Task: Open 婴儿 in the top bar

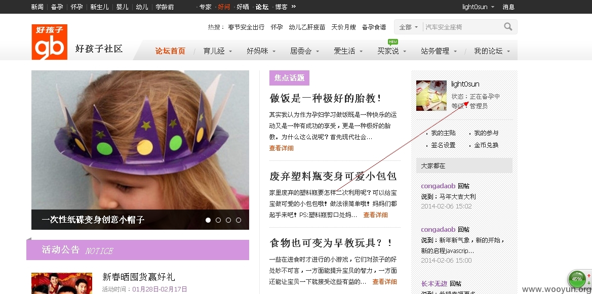Action: point(123,7)
